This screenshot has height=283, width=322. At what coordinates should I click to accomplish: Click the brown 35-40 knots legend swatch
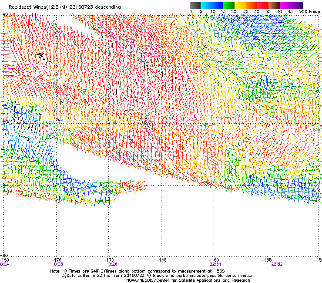(274, 5)
